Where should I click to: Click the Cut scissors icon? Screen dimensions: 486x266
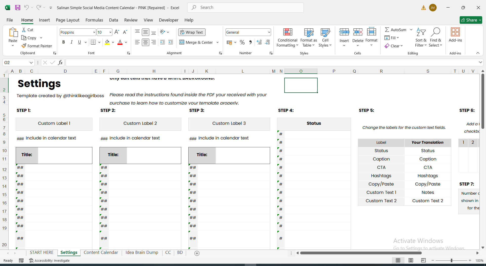[x=24, y=30]
